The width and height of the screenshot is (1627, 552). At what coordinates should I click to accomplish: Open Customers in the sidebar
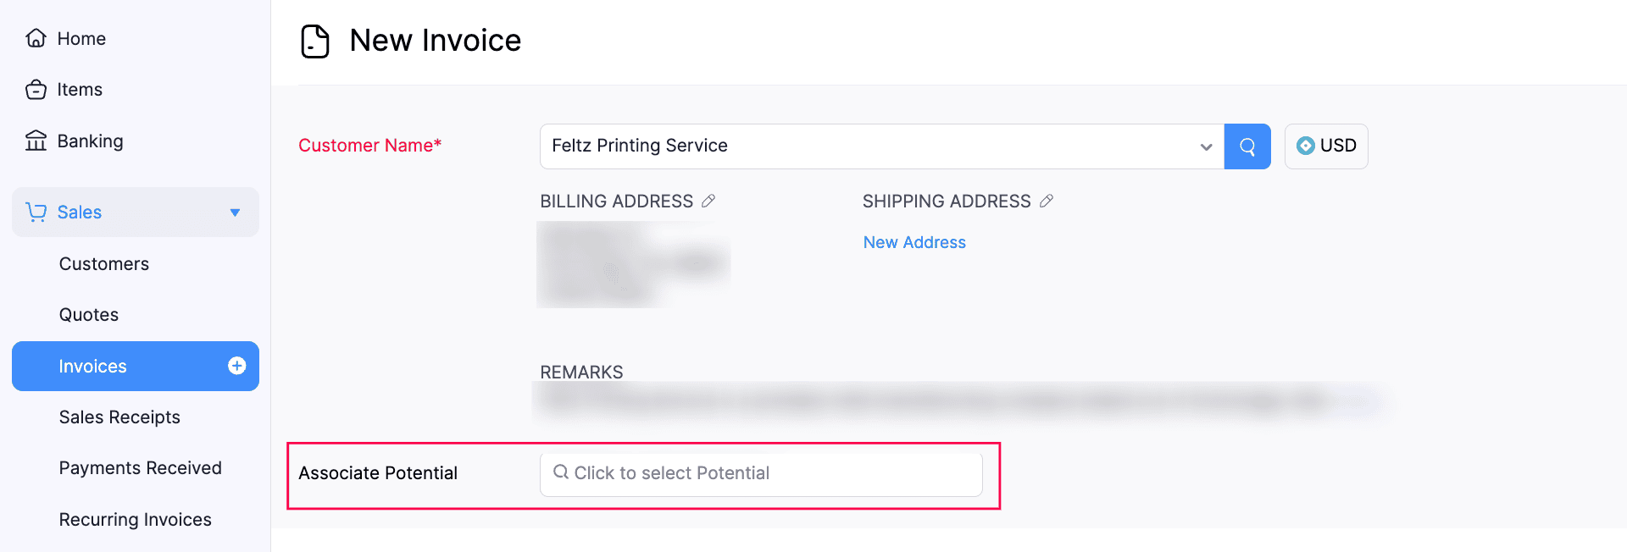click(x=104, y=264)
